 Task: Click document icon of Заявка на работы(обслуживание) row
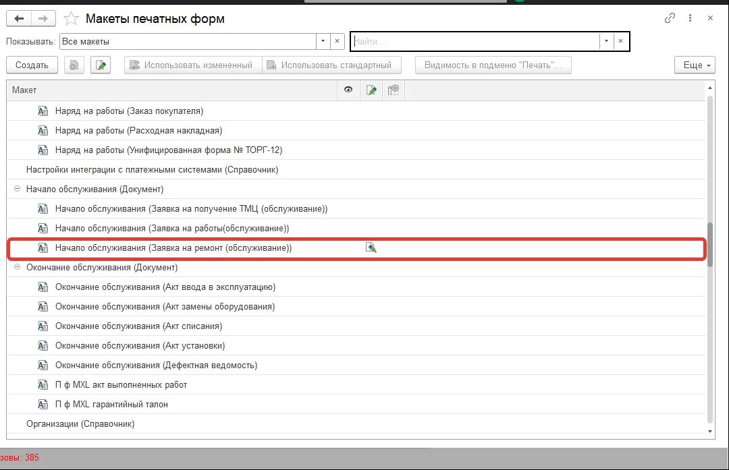(x=43, y=229)
